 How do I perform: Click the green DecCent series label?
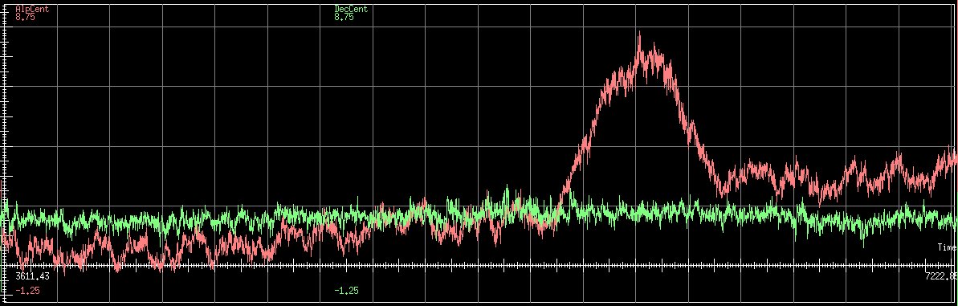(x=351, y=9)
